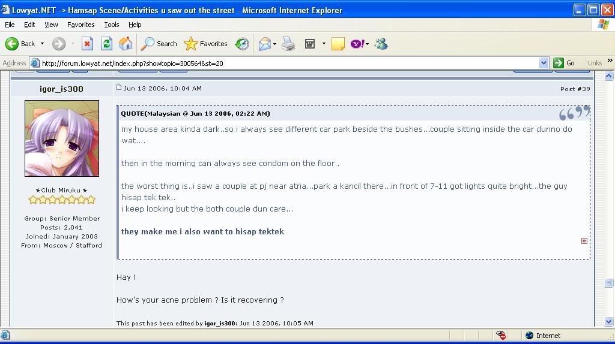
Task: Click the IE title bar icon
Action: (5, 10)
